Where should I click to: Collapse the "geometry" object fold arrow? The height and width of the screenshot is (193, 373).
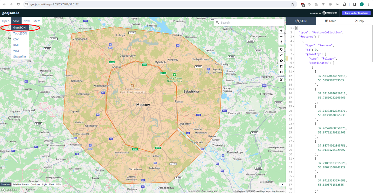coord(293,54)
